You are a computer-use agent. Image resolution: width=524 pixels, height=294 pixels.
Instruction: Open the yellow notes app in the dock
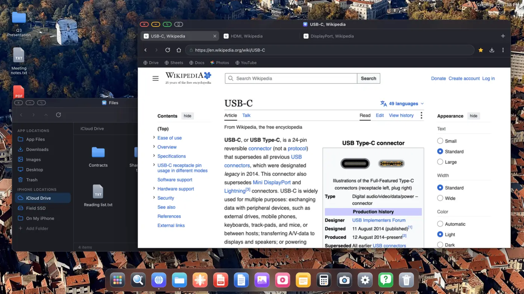pyautogui.click(x=303, y=280)
